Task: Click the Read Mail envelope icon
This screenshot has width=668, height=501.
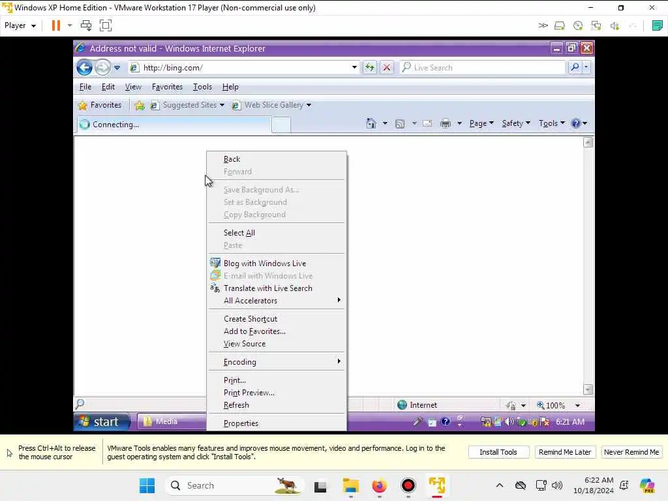Action: pyautogui.click(x=427, y=123)
